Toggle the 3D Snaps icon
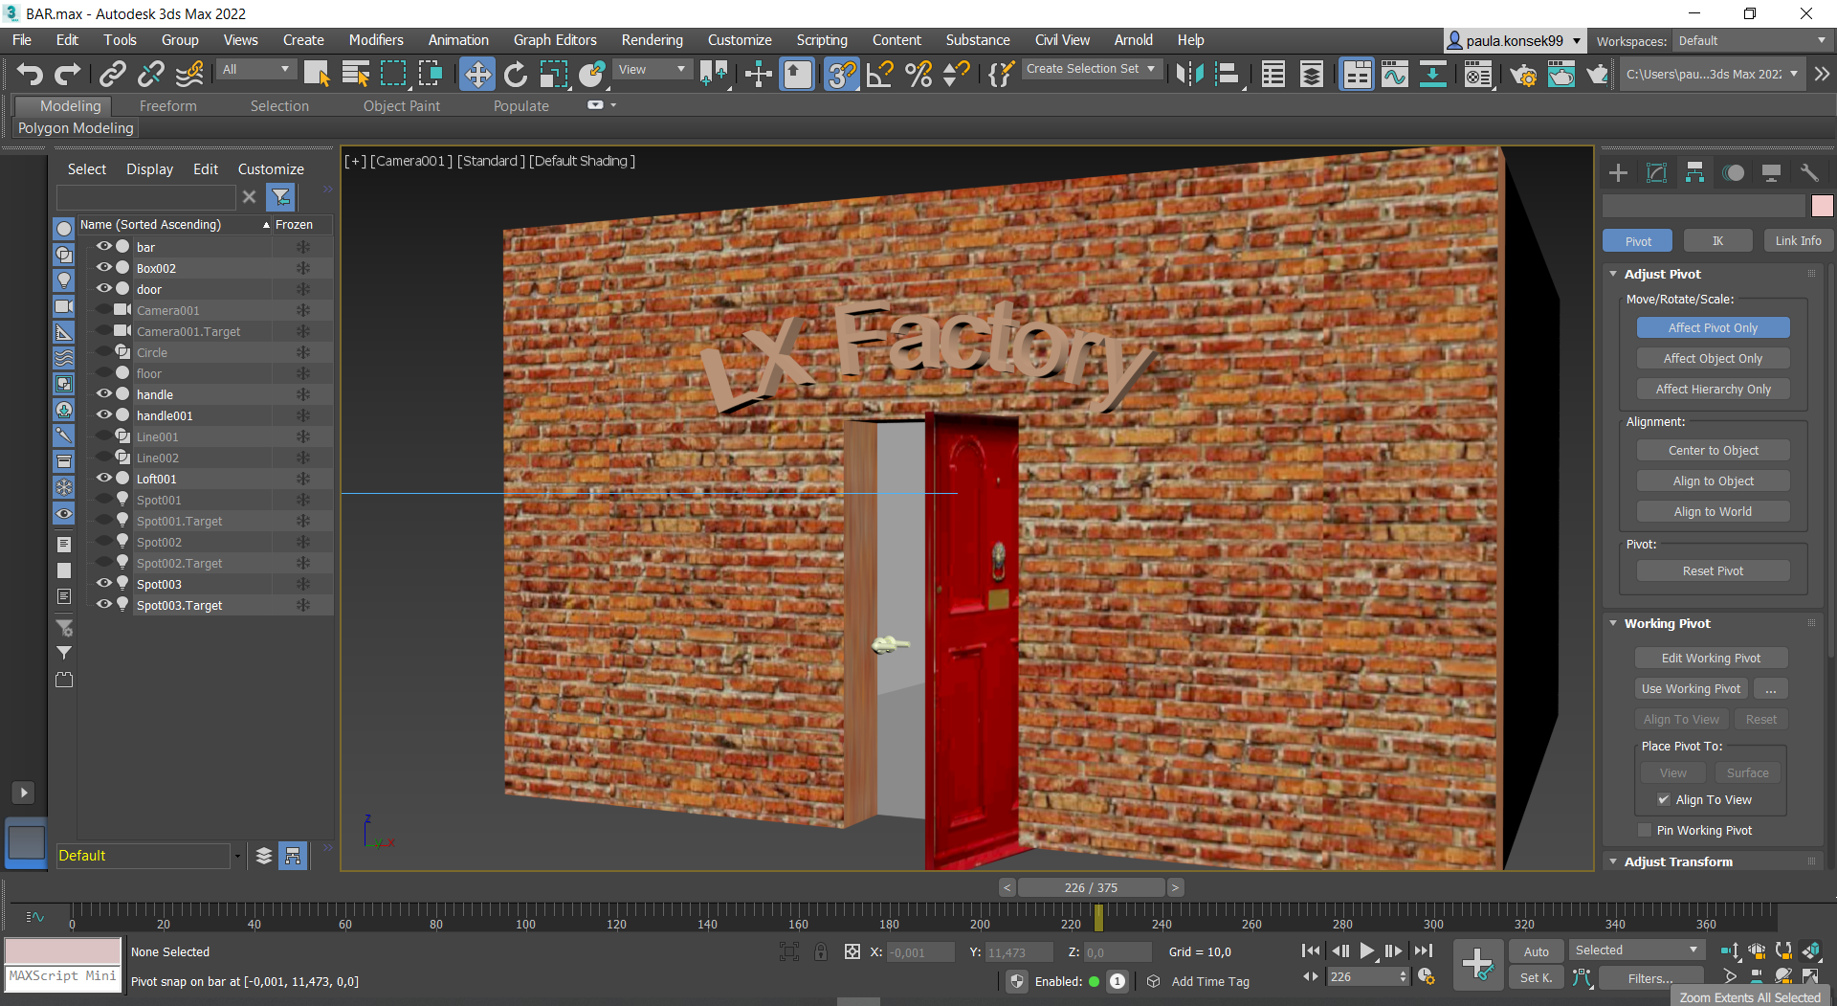 coord(841,74)
